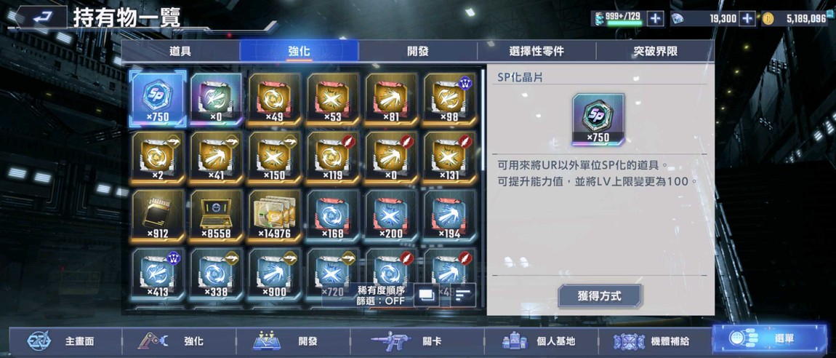Switch to the 突破界限 tab
The image size is (836, 358).
tap(655, 52)
